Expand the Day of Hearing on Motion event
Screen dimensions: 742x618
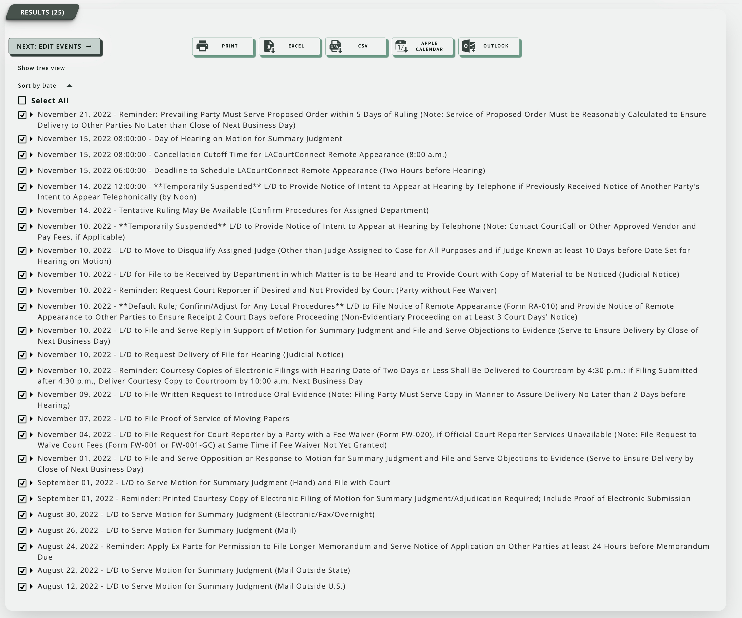(32, 139)
